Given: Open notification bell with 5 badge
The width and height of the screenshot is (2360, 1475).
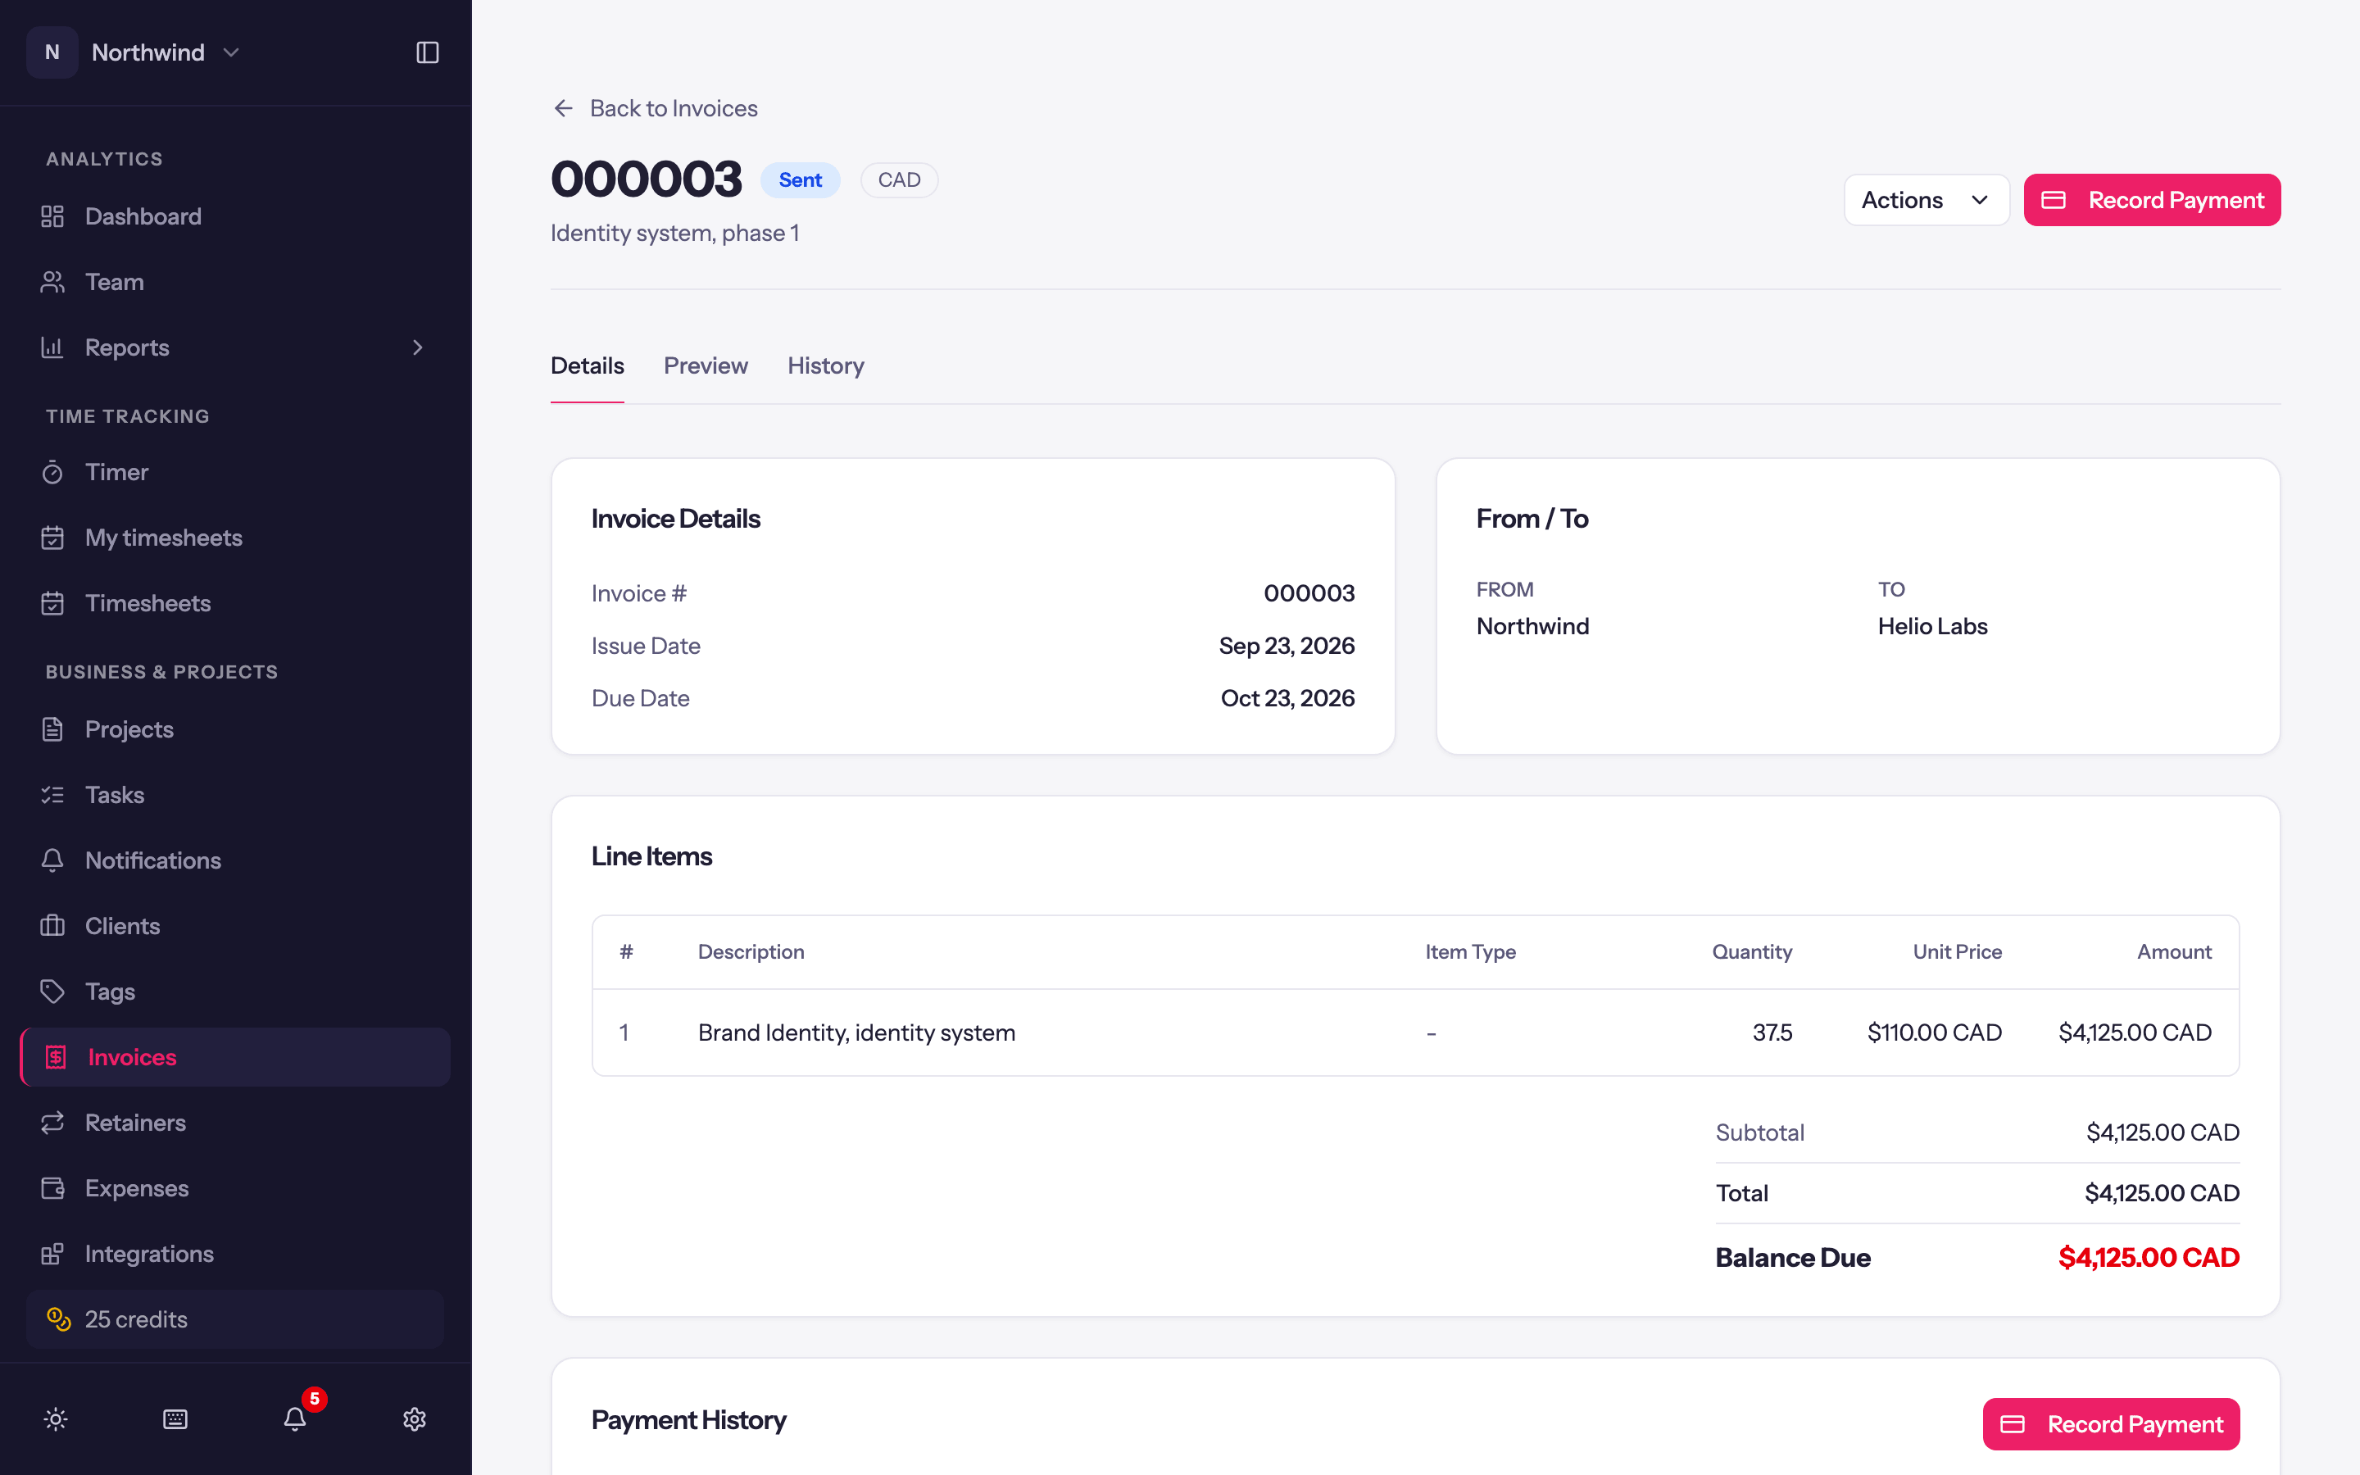Looking at the screenshot, I should pos(296,1418).
